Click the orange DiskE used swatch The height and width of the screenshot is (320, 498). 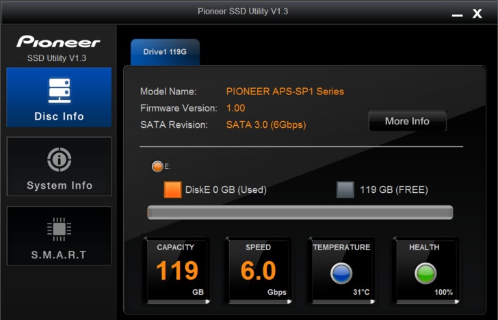click(x=173, y=190)
